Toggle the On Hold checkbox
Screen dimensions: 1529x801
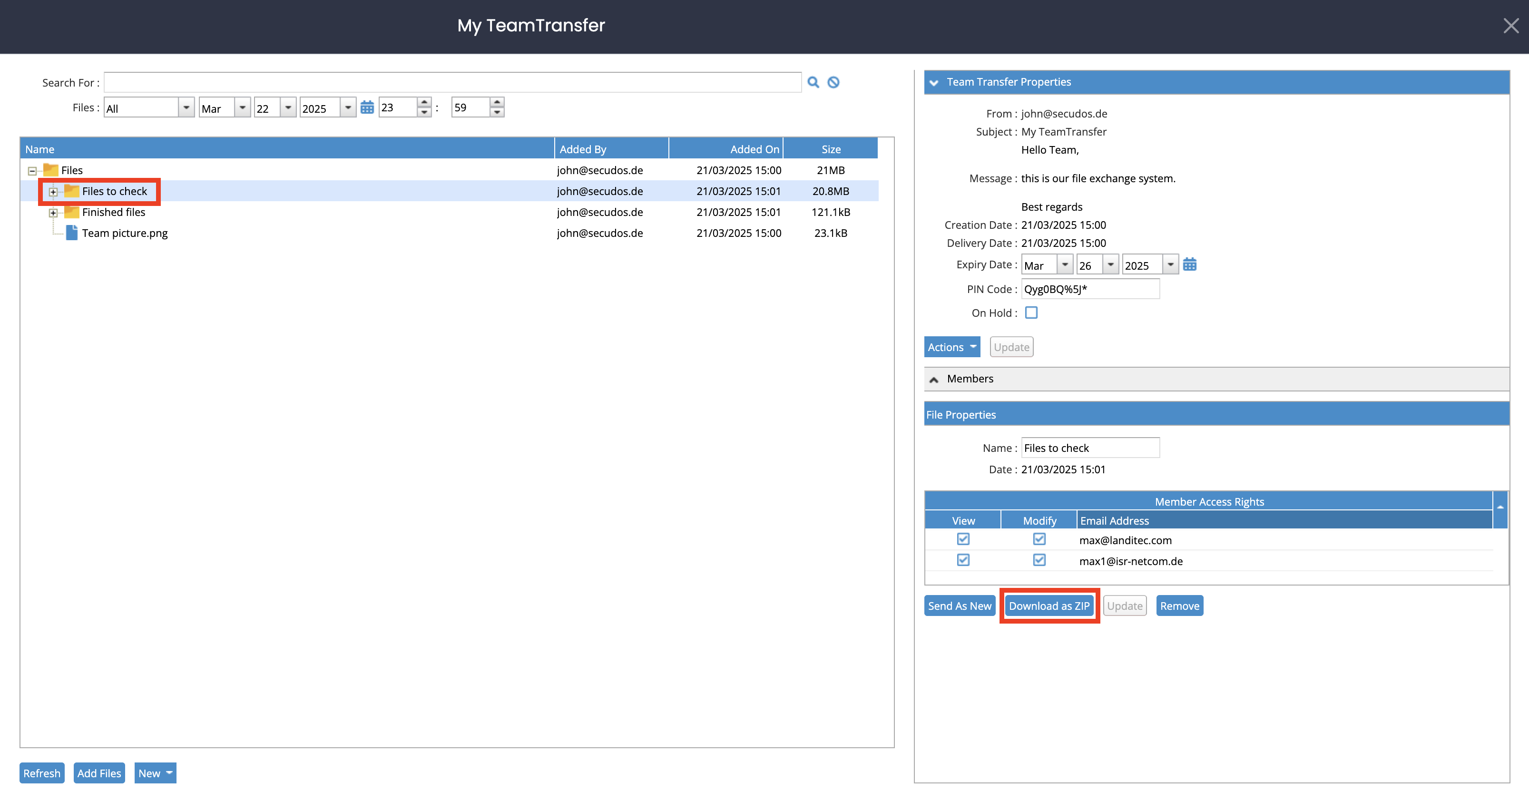[1031, 313]
